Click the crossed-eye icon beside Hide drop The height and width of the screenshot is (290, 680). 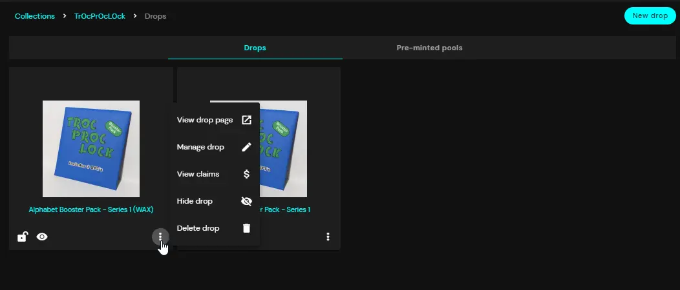coord(246,202)
